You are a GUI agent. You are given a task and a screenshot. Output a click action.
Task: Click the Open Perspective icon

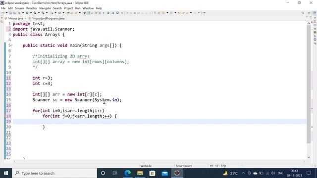(x=309, y=13)
